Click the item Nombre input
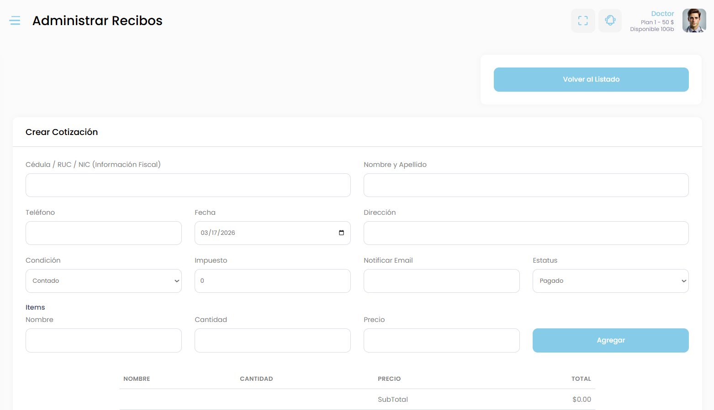 pyautogui.click(x=104, y=341)
